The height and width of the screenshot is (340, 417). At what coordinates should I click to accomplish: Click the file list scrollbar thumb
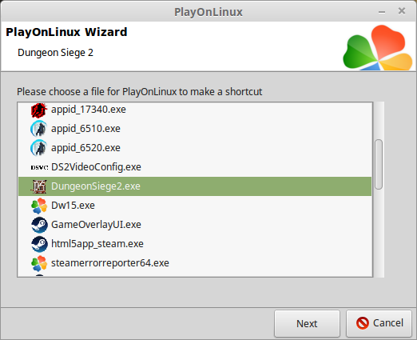pos(379,164)
